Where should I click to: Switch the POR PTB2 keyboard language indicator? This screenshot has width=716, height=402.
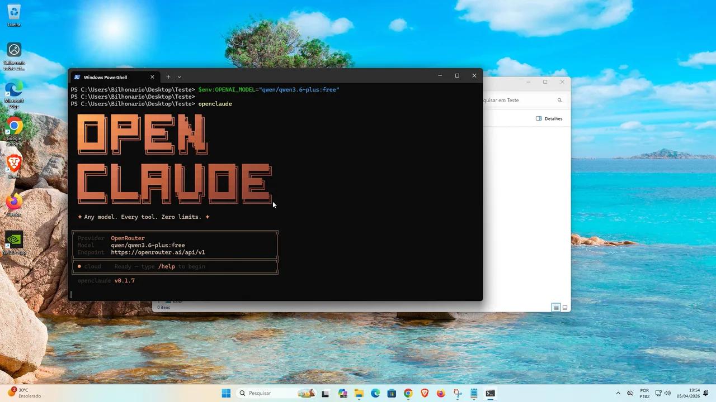pos(644,393)
